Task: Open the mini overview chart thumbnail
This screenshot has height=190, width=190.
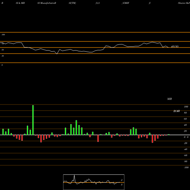Action: click(x=94, y=182)
